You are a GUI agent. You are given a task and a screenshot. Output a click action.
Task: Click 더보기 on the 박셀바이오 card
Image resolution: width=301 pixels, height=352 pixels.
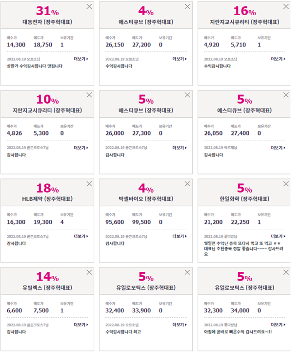pyautogui.click(x=180, y=236)
